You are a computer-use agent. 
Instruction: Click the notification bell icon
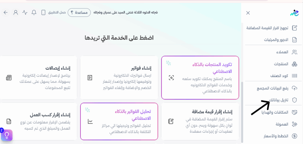34,13
